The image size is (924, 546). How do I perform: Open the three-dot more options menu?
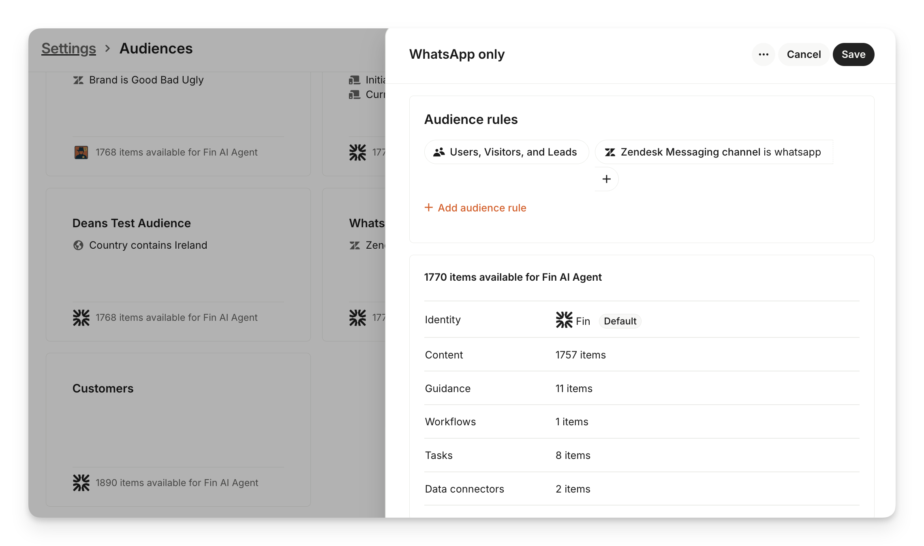coord(764,54)
